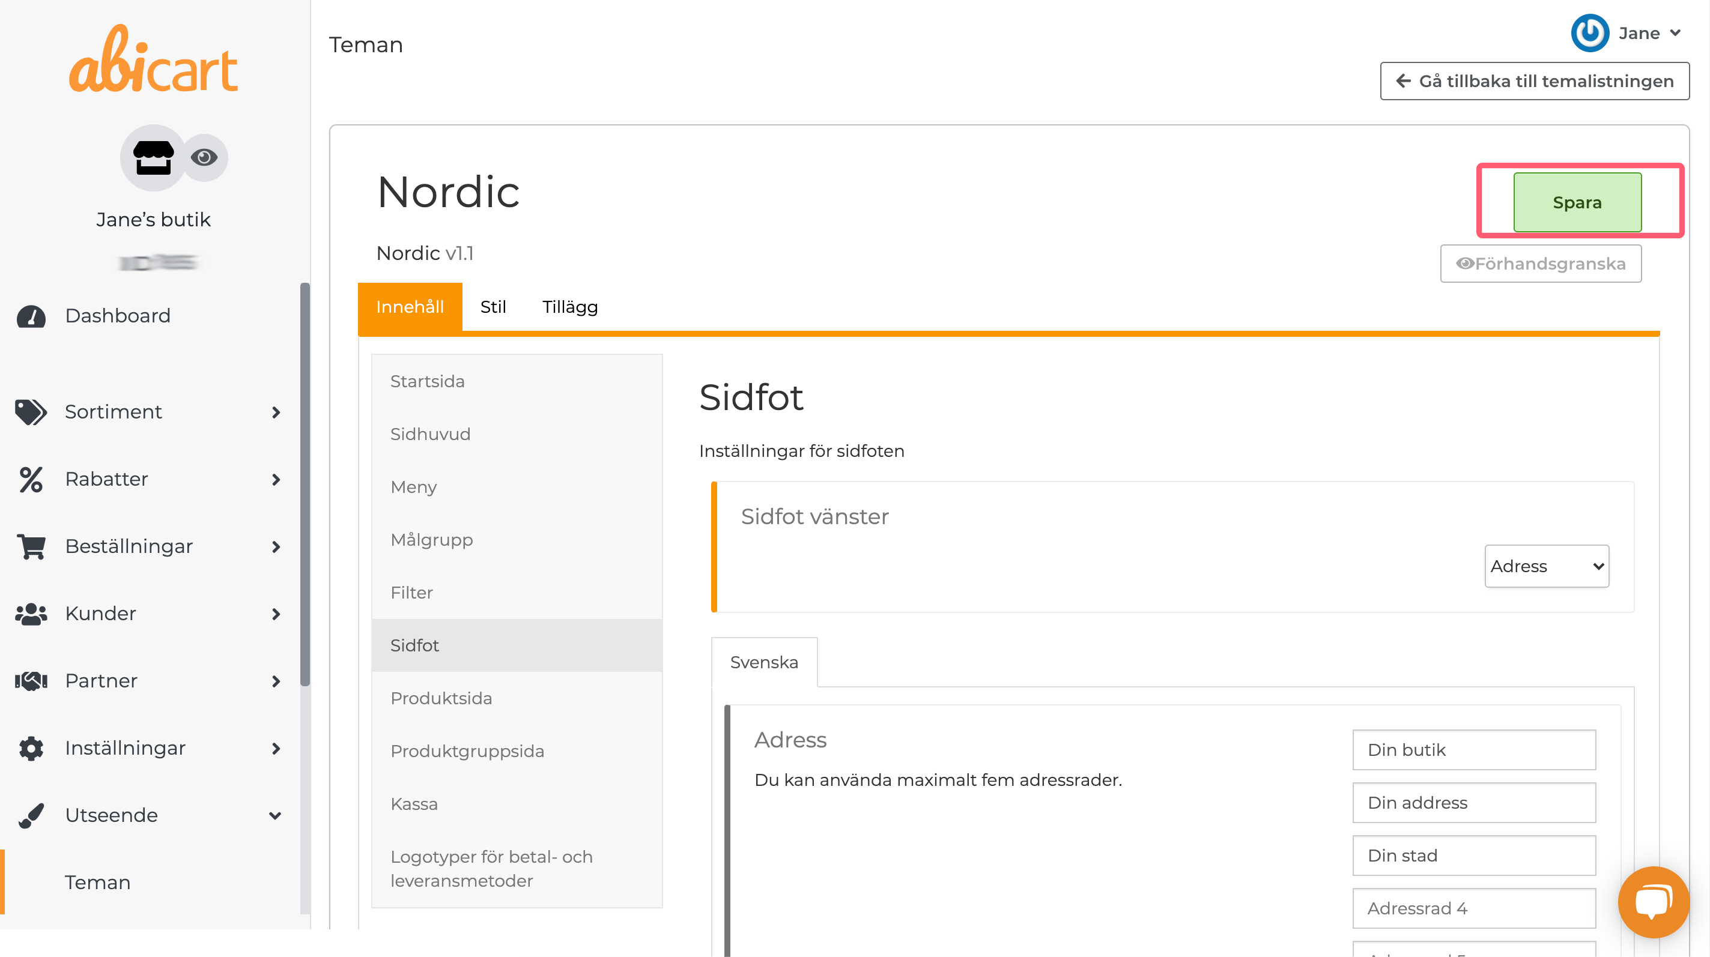Viewport: 1710px width, 957px height.
Task: Click the Beställningar cart icon
Action: (31, 547)
